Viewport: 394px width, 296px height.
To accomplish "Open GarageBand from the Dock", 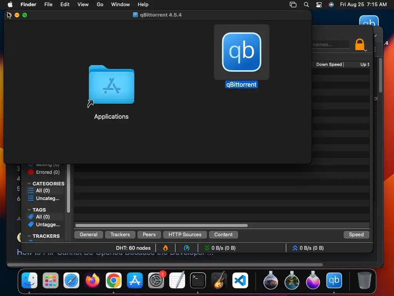I will click(x=219, y=280).
